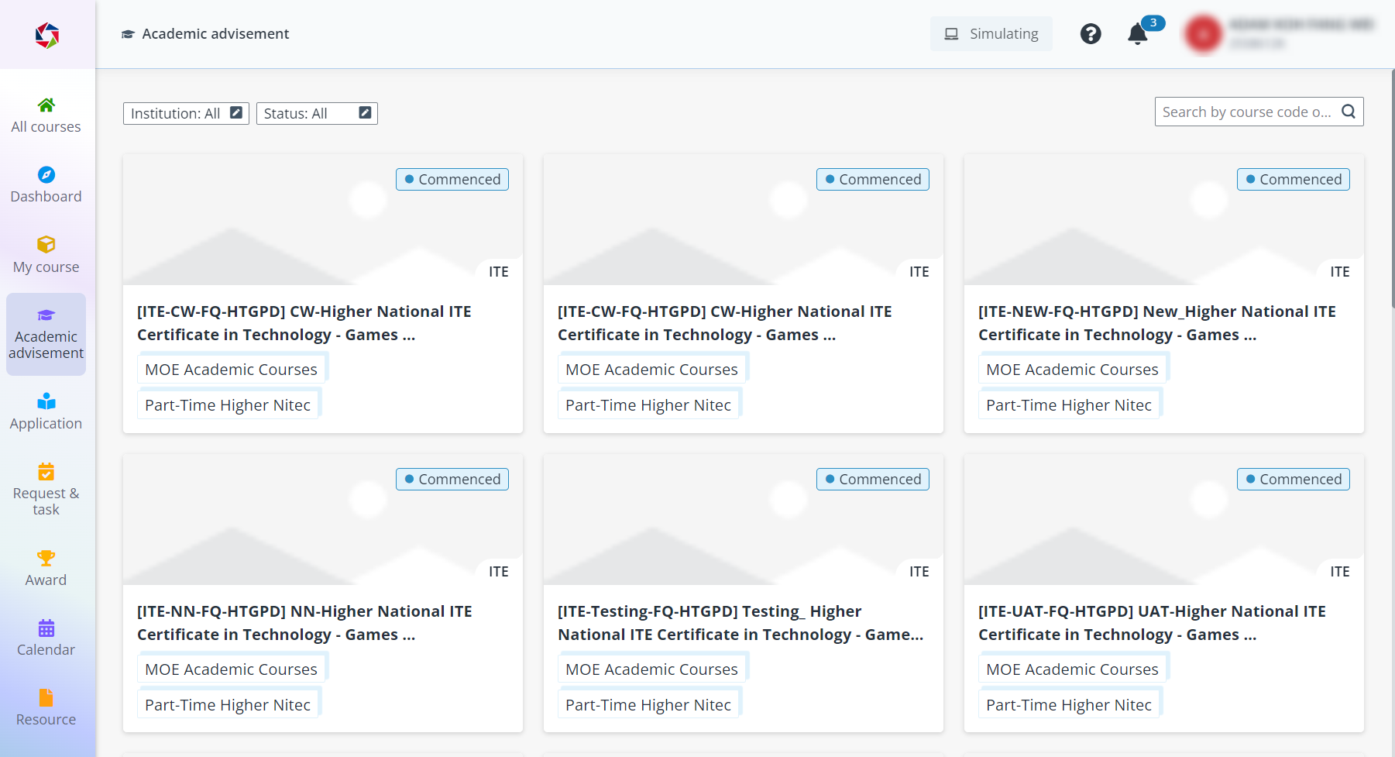Open the ITE-NEW-FQ-HTGPD course title
1395x757 pixels.
1156,322
